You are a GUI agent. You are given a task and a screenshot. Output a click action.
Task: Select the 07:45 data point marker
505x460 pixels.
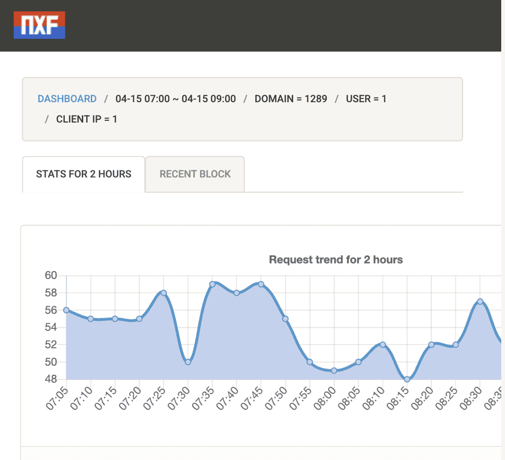(x=261, y=284)
